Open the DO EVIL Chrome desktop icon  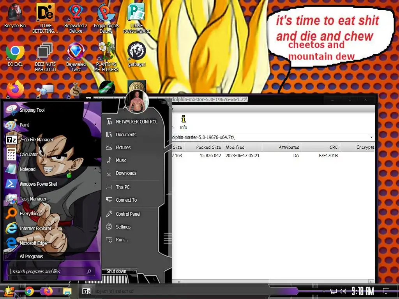15,54
